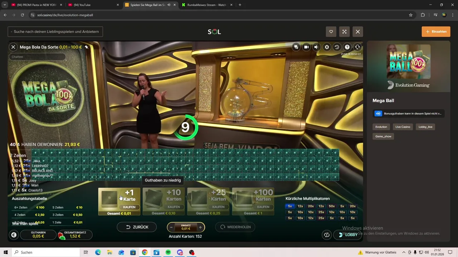Click the circular arrows icon beside LOBBY

pyautogui.click(x=327, y=235)
